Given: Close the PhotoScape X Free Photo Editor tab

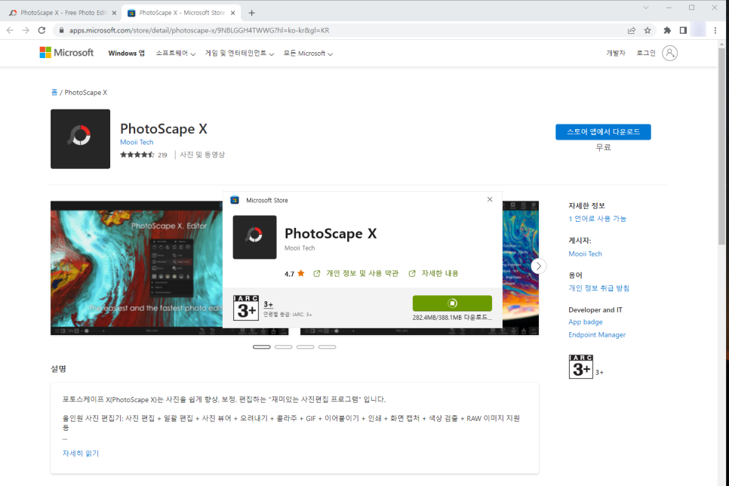Looking at the screenshot, I should click(114, 13).
